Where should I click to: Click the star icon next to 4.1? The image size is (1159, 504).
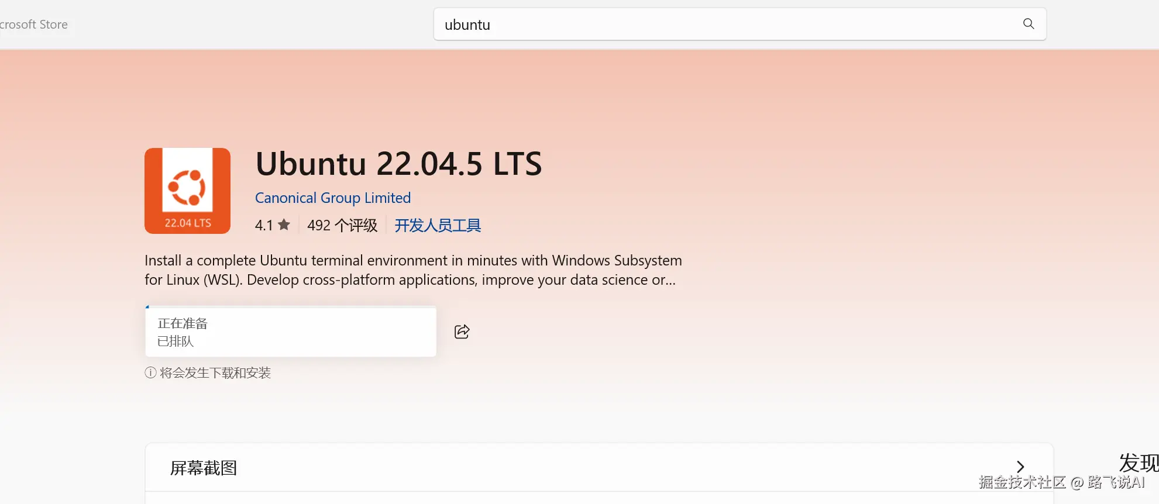click(x=284, y=225)
